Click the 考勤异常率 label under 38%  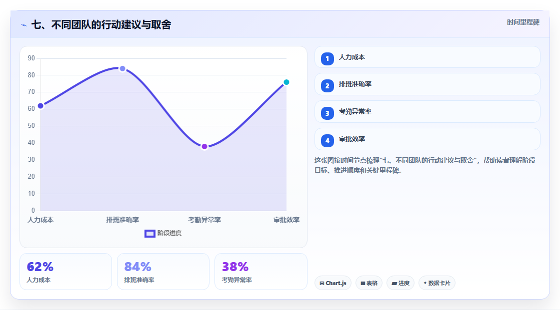tap(237, 280)
